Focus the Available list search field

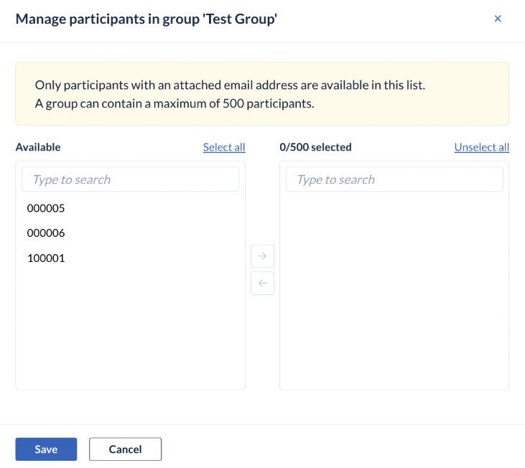[130, 179]
